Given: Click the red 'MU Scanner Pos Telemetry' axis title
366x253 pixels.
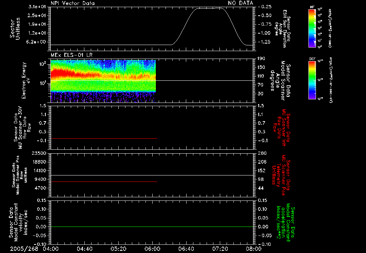Looking at the screenshot, I should 281,175.
